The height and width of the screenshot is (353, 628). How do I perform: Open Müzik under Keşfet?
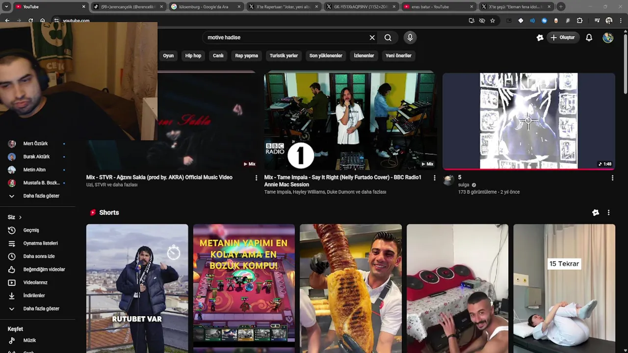pos(29,340)
